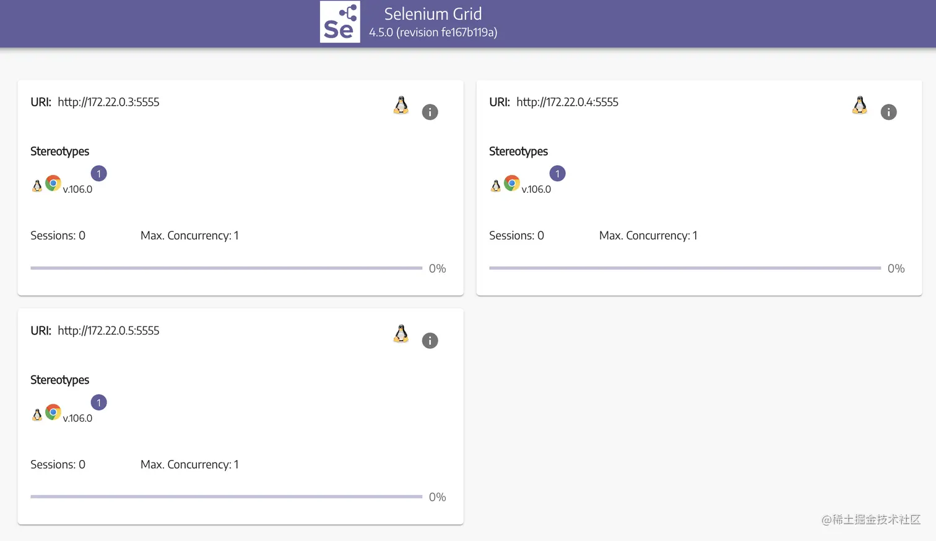The width and height of the screenshot is (936, 541).
Task: Click Max. Concurrency: 1 on node 172.22.0.3
Action: point(189,236)
